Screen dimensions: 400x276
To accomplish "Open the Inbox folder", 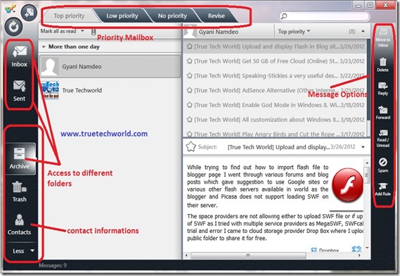I will (x=19, y=56).
